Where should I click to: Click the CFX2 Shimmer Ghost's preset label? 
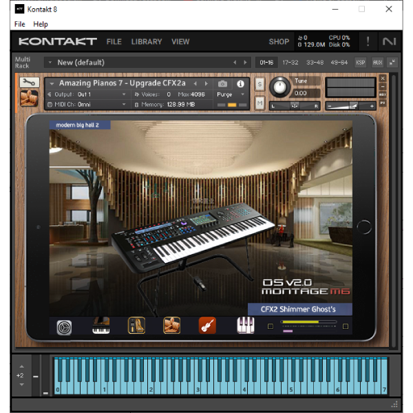coord(300,309)
